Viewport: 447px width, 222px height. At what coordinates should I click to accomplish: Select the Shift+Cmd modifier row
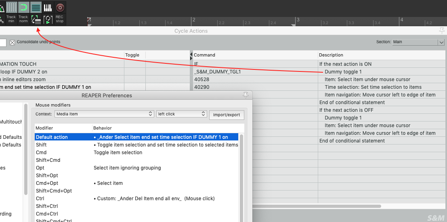click(136, 160)
